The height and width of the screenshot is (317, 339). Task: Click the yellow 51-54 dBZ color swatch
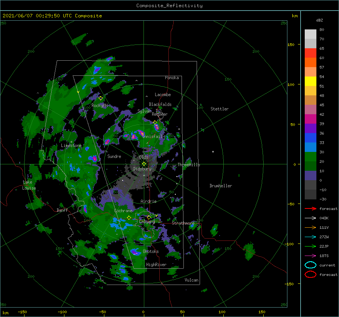point(310,81)
